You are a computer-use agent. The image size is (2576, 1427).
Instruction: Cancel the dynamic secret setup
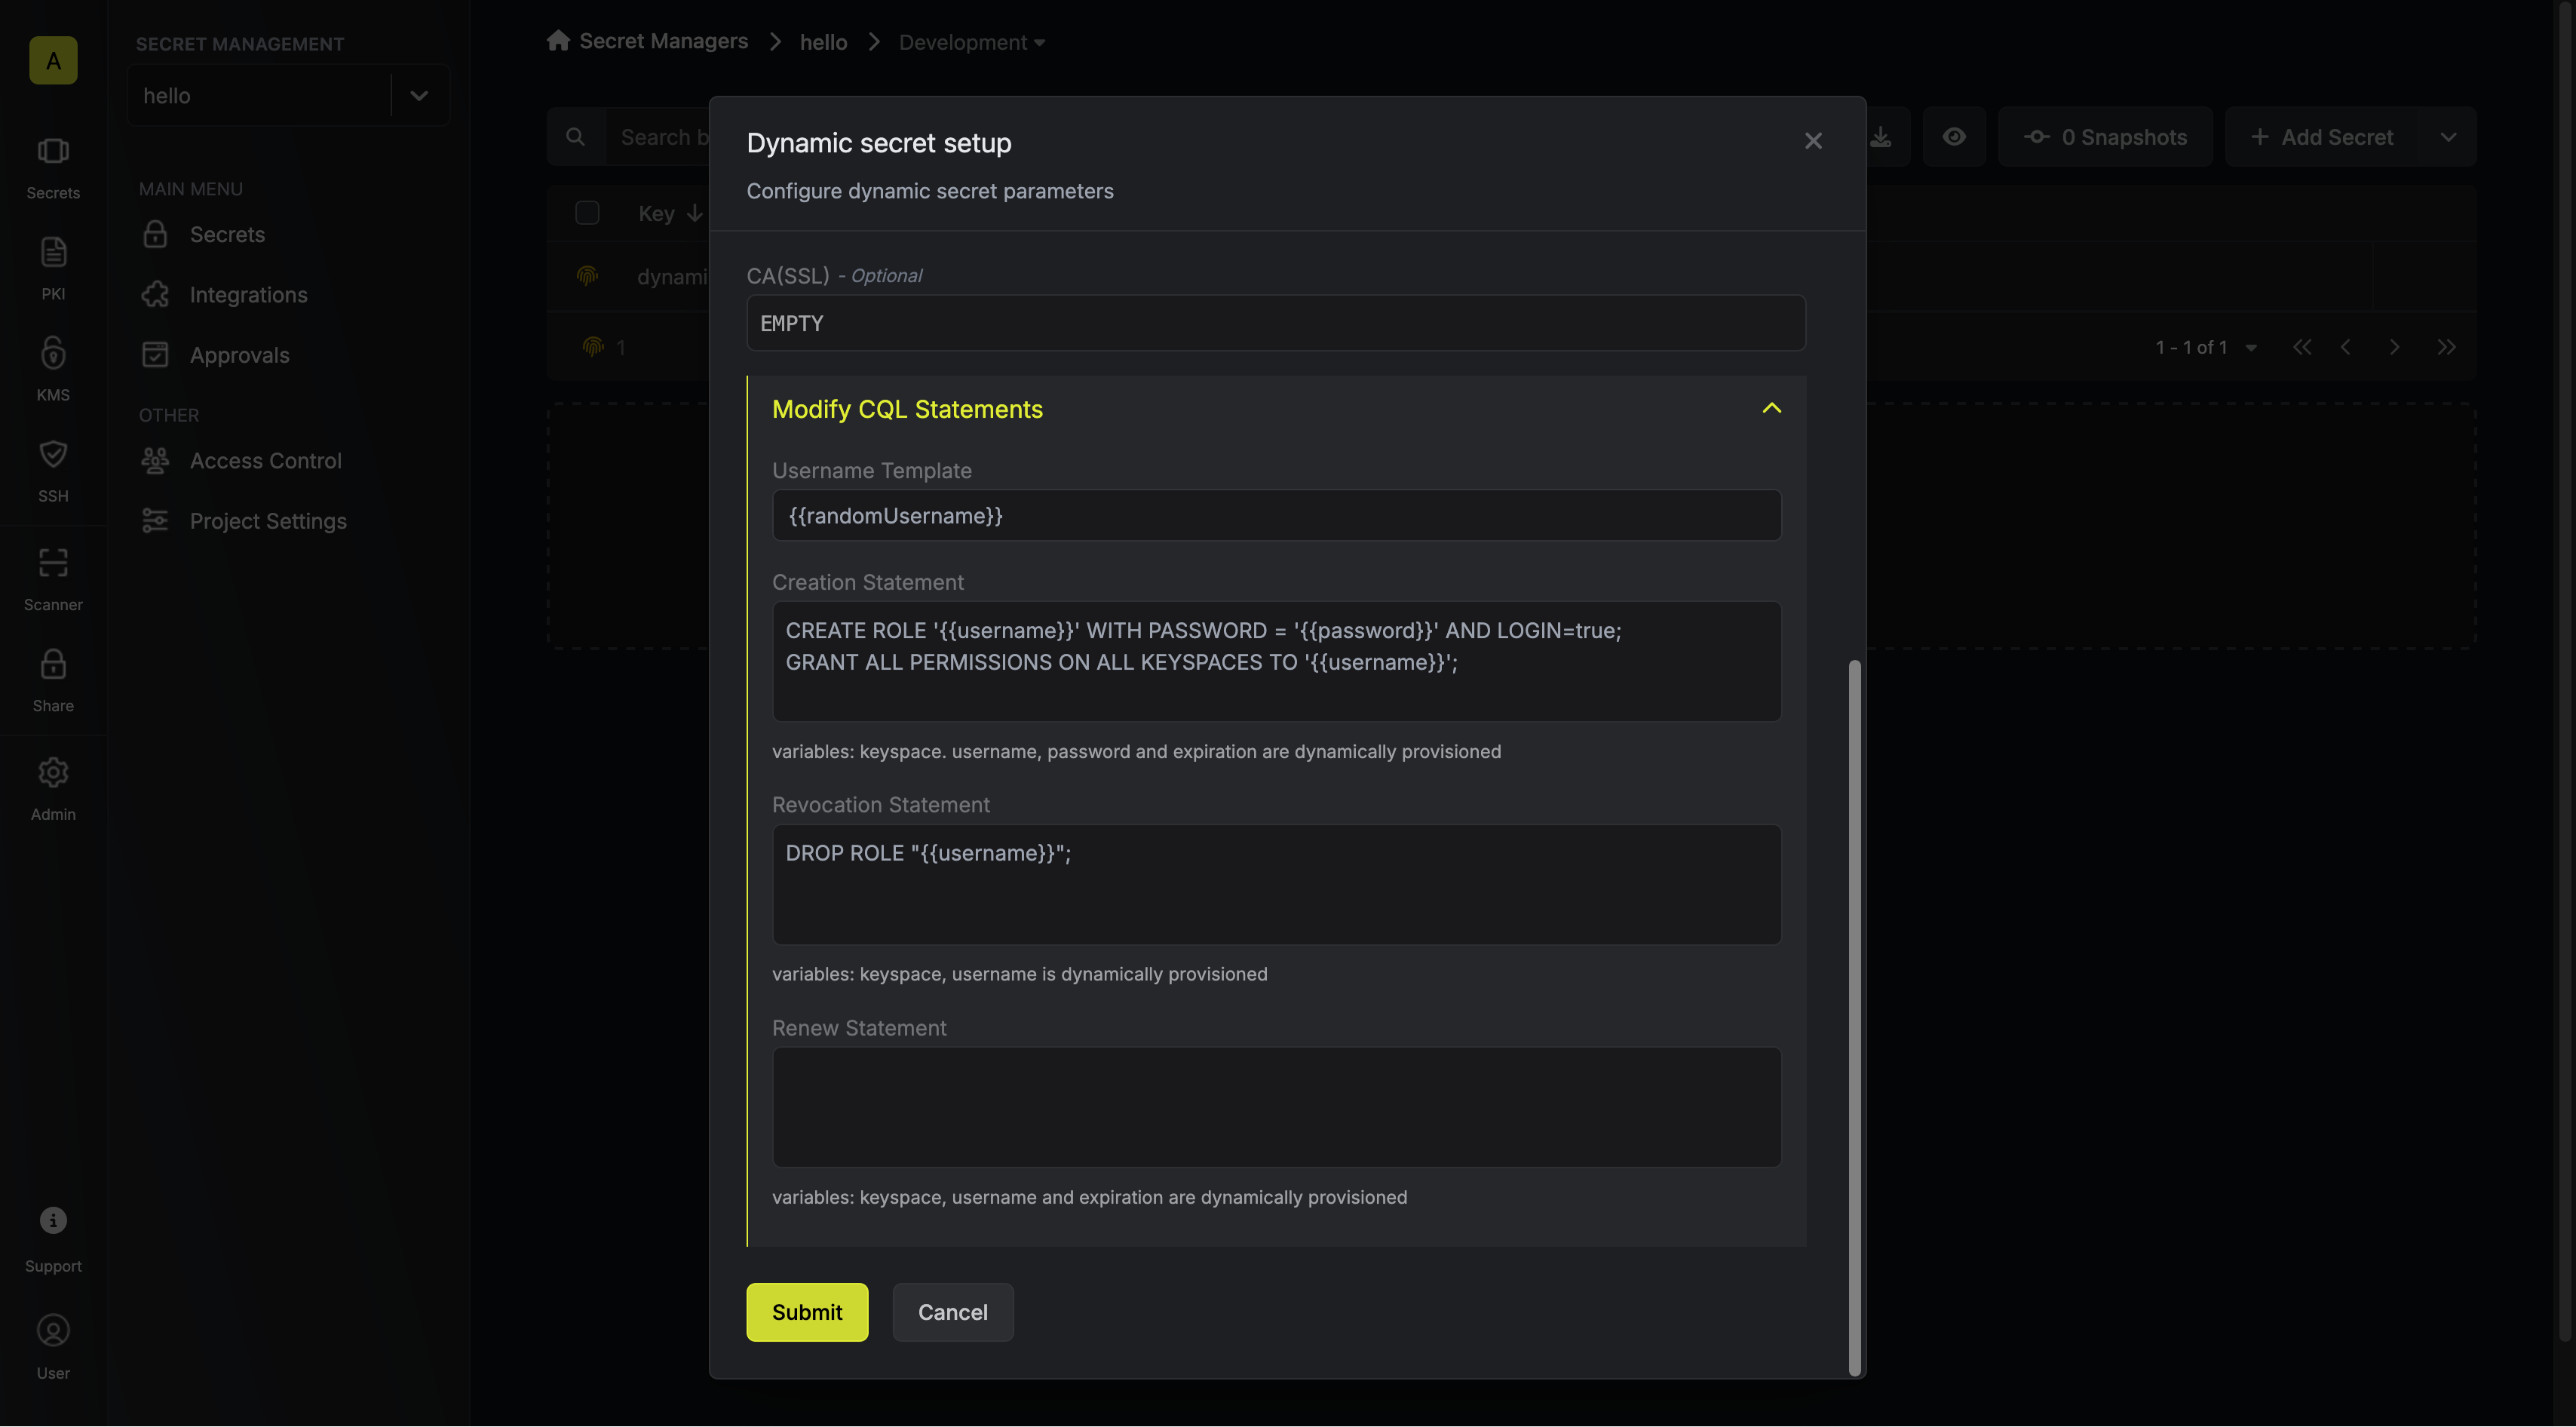point(953,1312)
